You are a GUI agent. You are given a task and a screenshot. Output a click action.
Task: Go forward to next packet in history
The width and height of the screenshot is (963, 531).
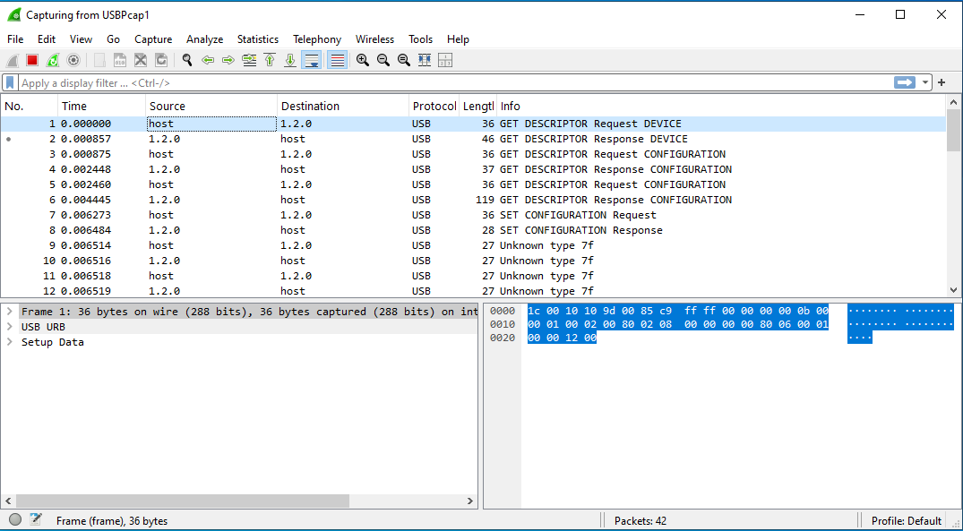228,60
